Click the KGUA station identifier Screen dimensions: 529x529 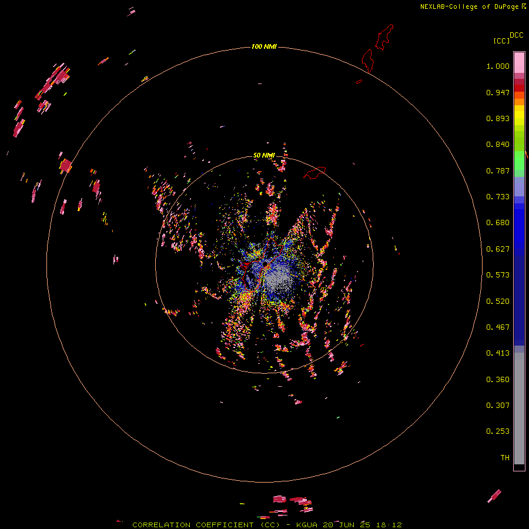pos(307,525)
